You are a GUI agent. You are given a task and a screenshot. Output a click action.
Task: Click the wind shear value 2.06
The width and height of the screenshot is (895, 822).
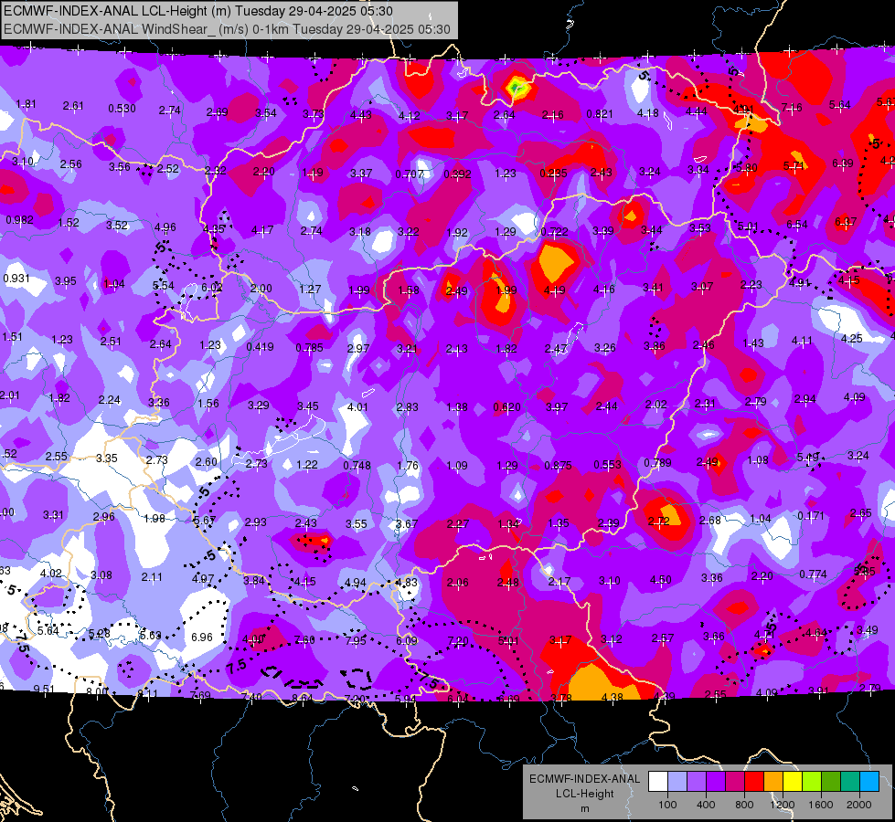click(x=457, y=582)
